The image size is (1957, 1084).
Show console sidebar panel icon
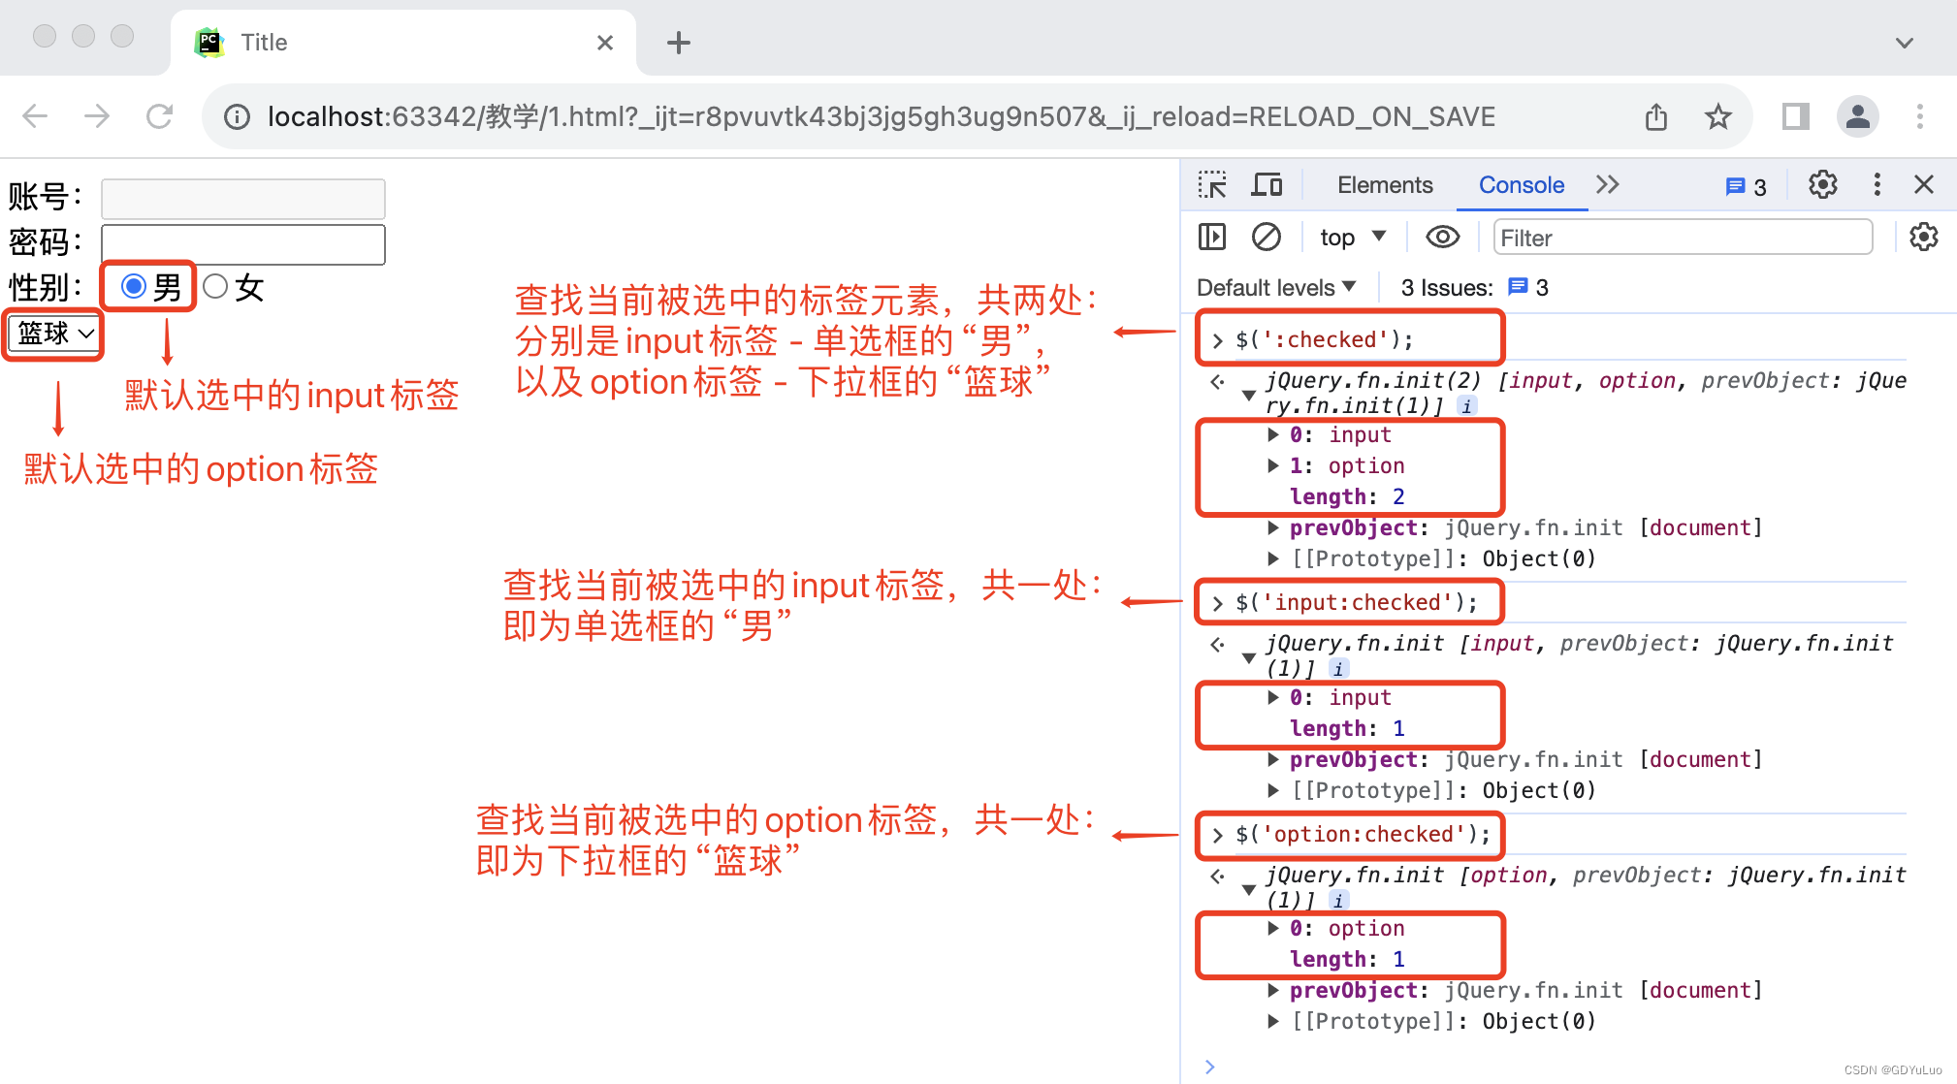point(1212,238)
